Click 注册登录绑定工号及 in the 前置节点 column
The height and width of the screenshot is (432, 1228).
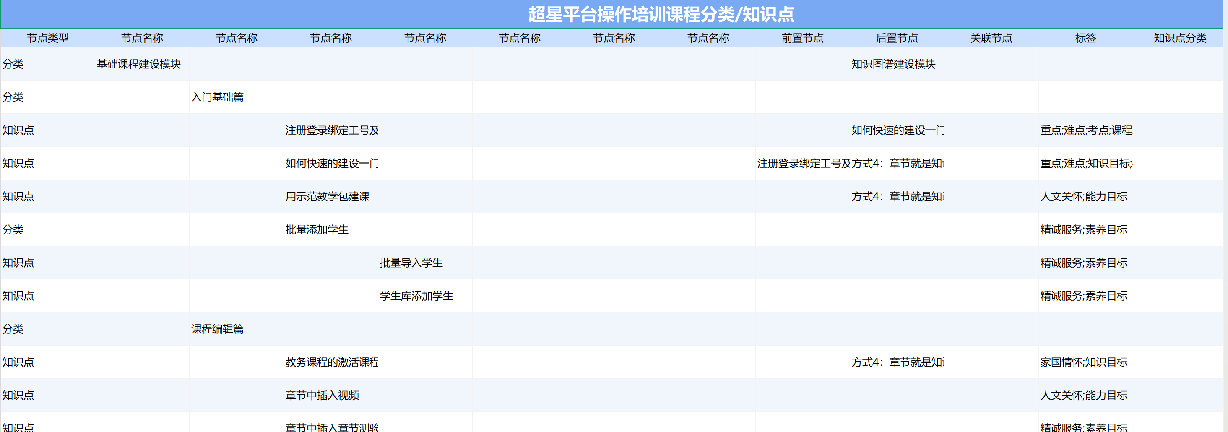[803, 164]
